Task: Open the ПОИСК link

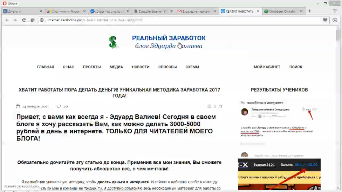Action: point(295,67)
